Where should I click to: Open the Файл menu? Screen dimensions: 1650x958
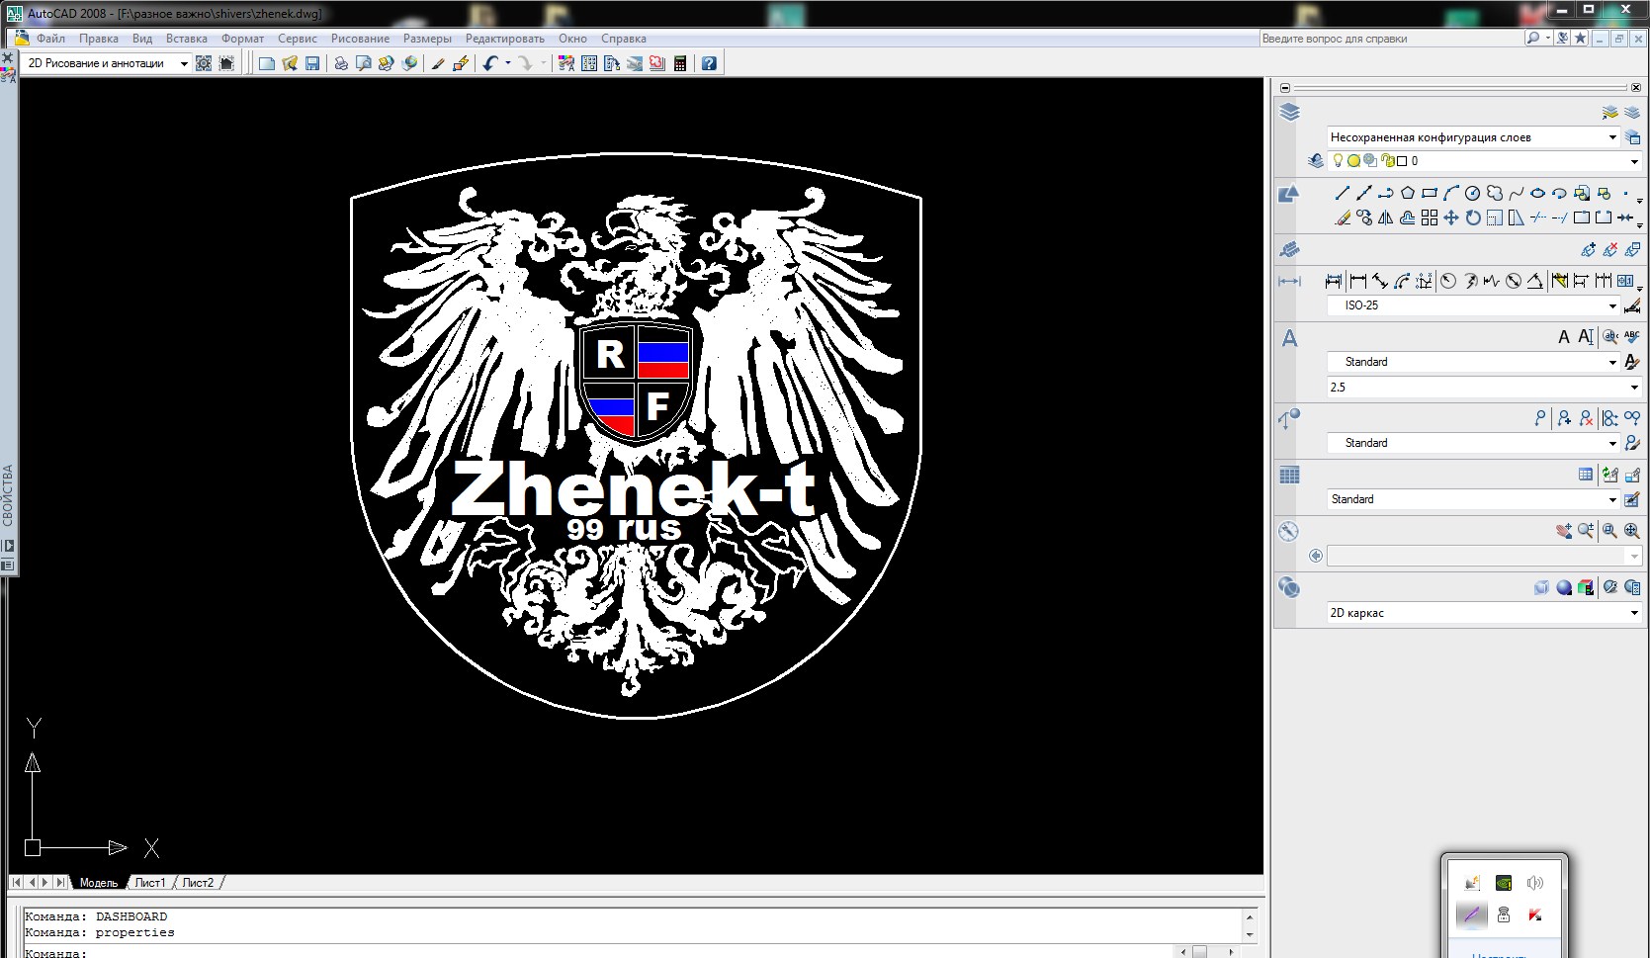(50, 39)
